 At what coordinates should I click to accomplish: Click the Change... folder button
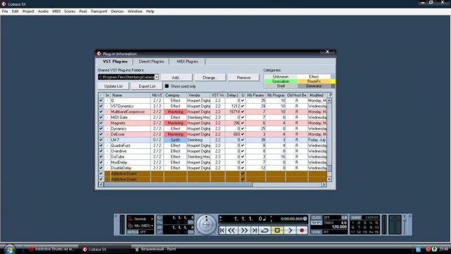[210, 78]
